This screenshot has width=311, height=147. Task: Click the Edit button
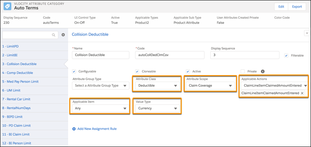(281, 7)
